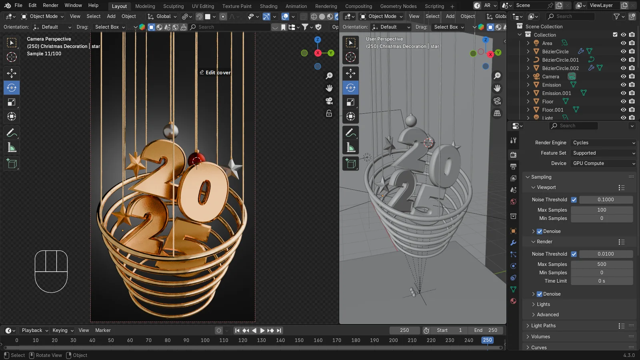Screen dimensions: 640x360
Task: Select the Move tool in left viewport
Action: point(12,73)
